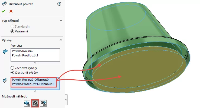Cancel the trim with the red X
The image size is (200, 108).
11,11
